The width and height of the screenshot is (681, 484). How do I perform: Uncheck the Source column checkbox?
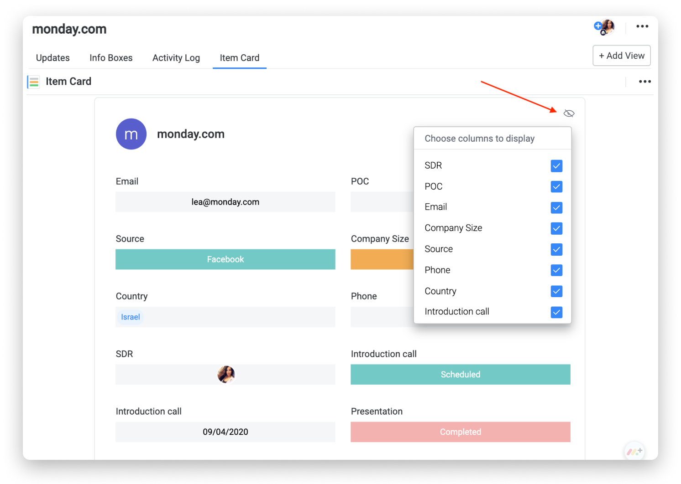[x=556, y=249]
